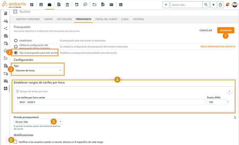Click the amberlo logo

click(14, 4)
